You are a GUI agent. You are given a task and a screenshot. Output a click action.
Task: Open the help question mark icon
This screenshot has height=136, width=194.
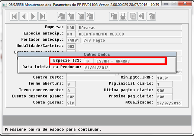click(x=152, y=16)
